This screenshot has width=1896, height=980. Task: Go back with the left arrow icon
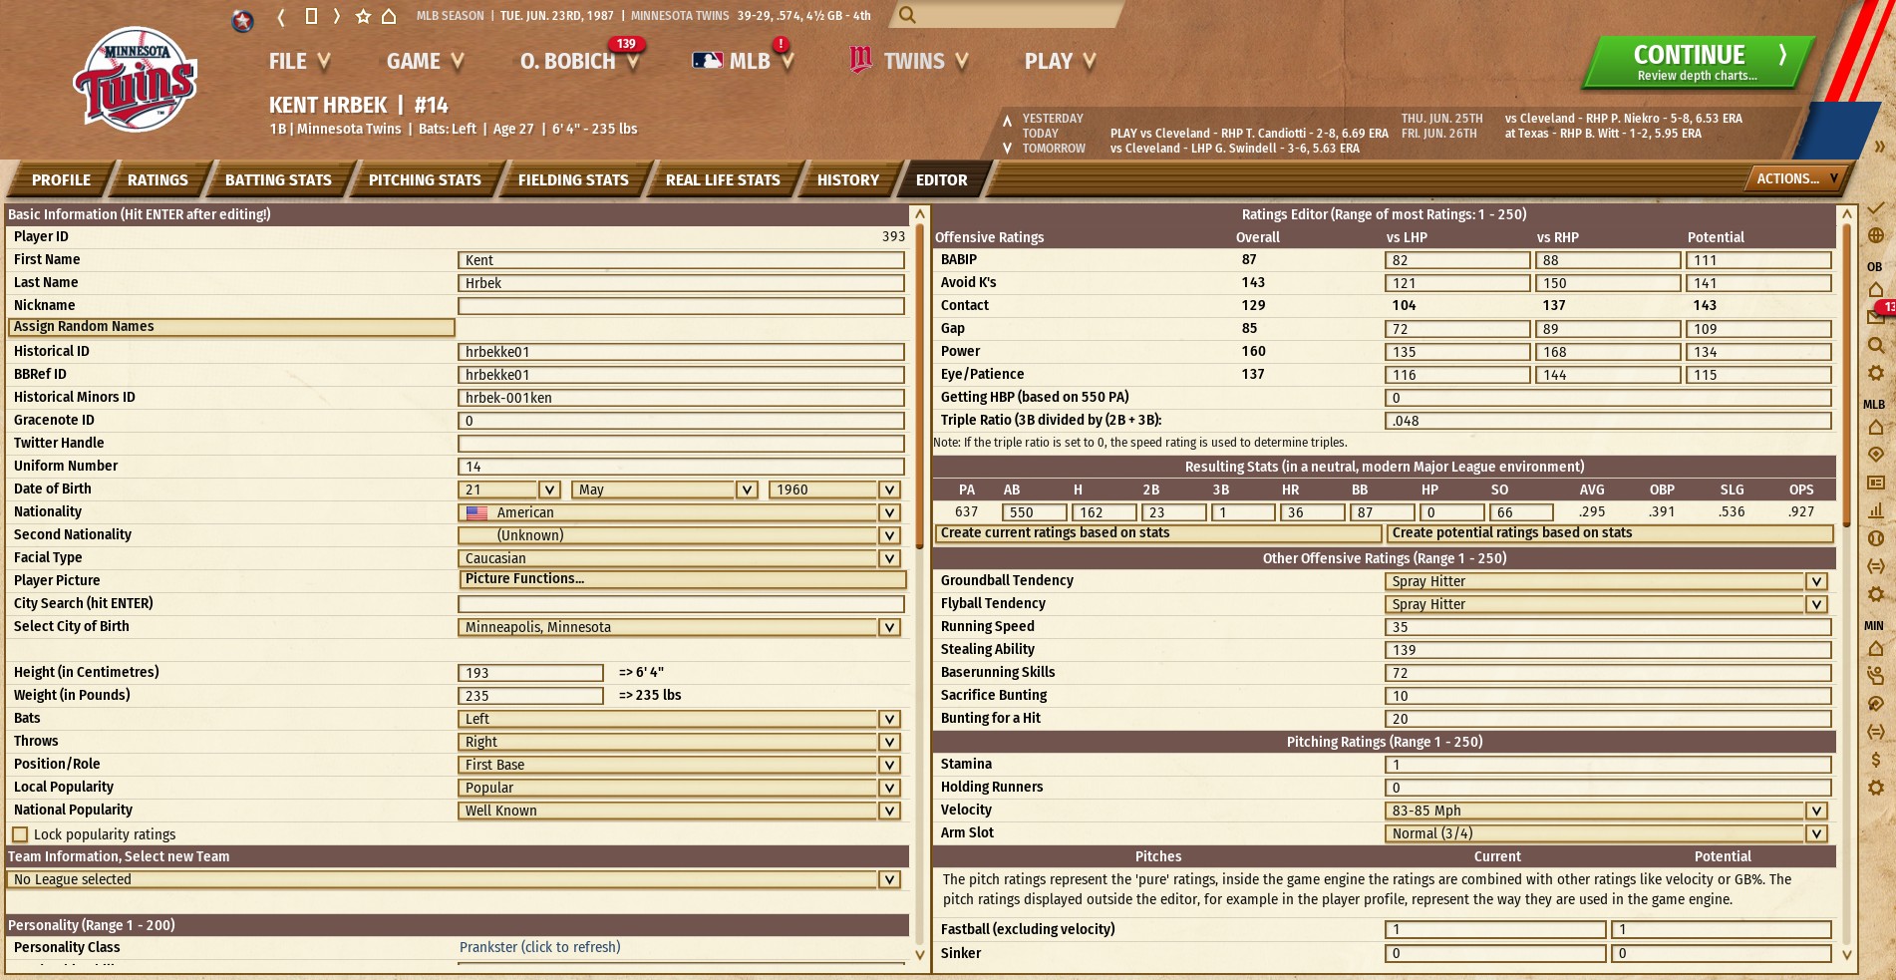click(281, 16)
